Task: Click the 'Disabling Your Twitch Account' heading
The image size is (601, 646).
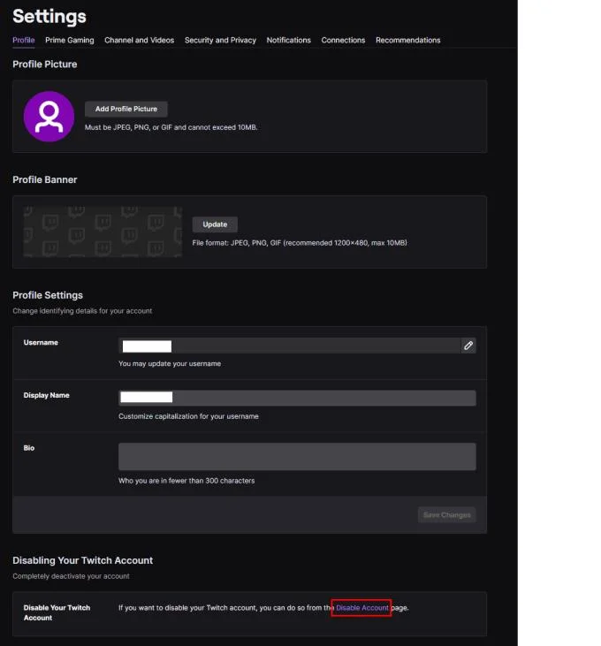Action: 83,560
